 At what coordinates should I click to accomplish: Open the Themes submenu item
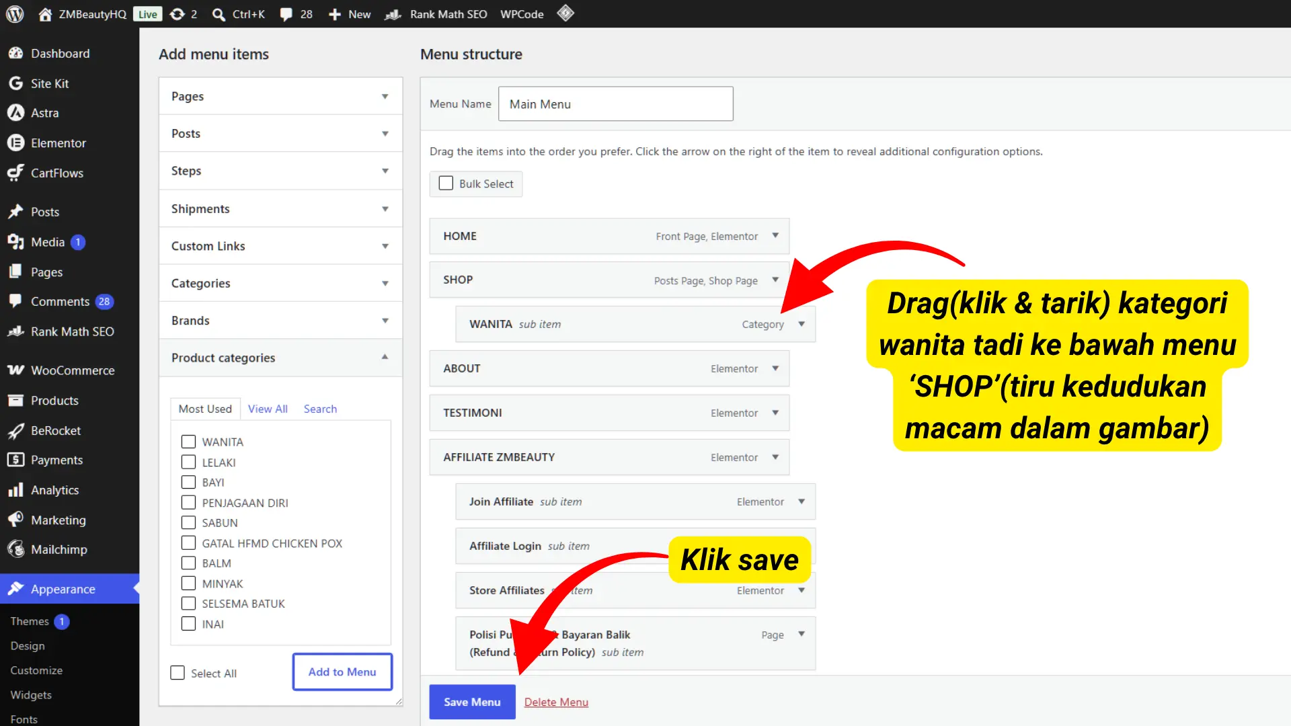click(x=30, y=621)
